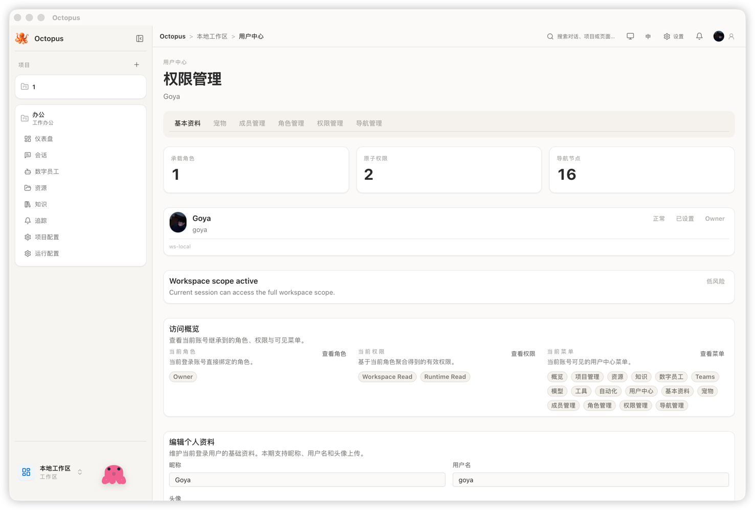Select project 1 in sidebar

[x=80, y=87]
